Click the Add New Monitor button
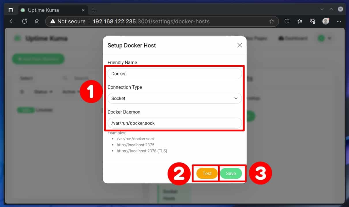The width and height of the screenshot is (349, 207). tap(38, 59)
